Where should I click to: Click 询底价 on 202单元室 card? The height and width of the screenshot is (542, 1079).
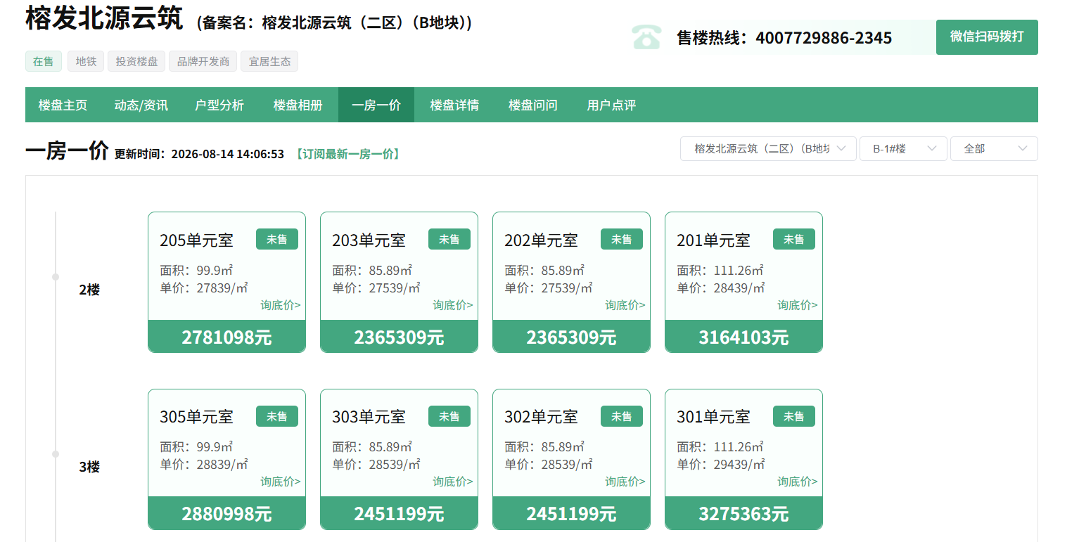coord(625,305)
